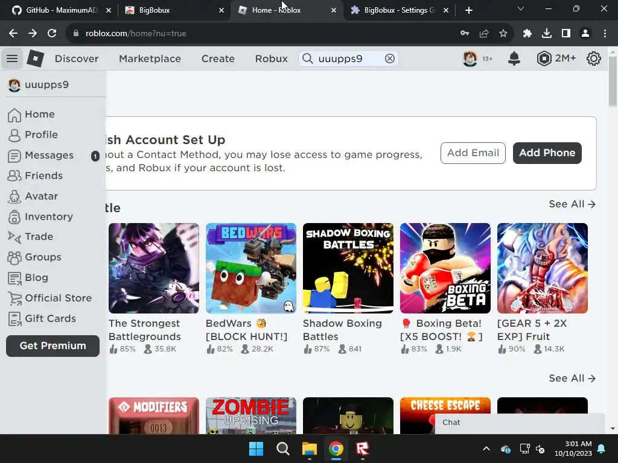Click the page vertical scrollbar
This screenshot has width=618, height=463.
613,82
